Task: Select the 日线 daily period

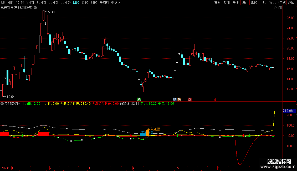Action: coord(76,2)
